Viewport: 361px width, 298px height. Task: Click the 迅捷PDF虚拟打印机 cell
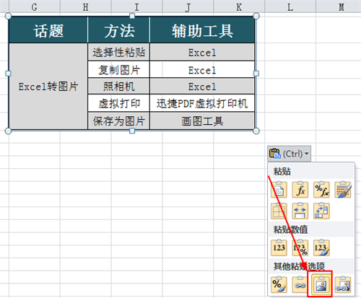pos(202,103)
